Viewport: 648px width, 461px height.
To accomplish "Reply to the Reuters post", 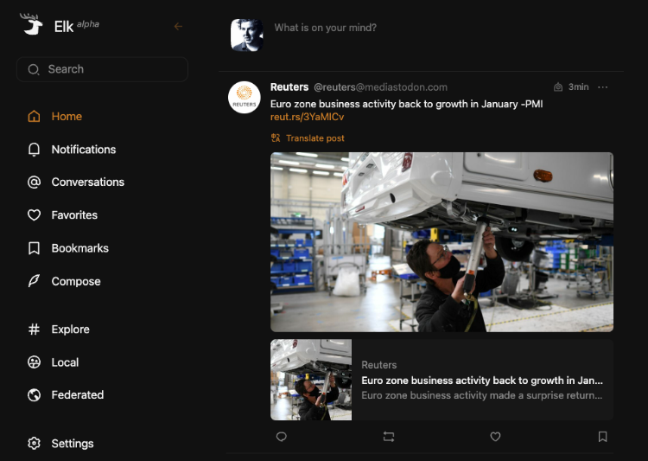I will coord(282,437).
